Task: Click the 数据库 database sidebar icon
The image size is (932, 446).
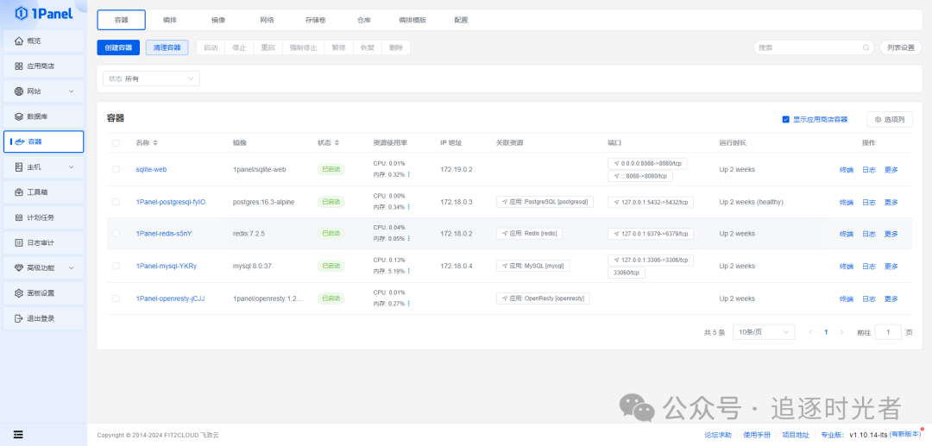Action: click(x=19, y=116)
